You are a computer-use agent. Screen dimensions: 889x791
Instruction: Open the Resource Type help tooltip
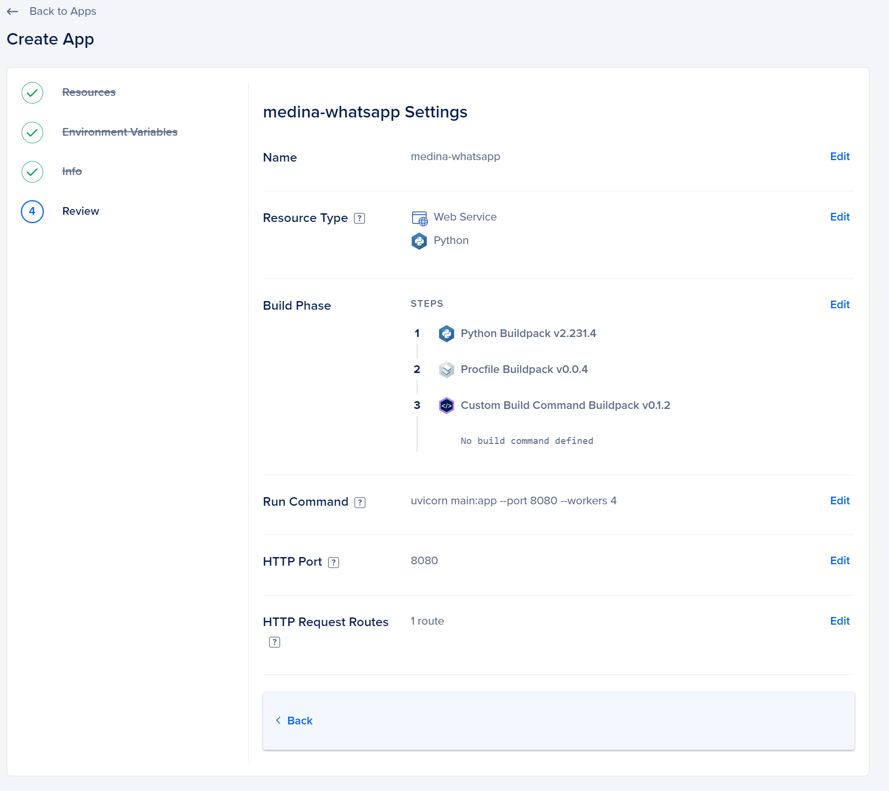[x=359, y=218]
